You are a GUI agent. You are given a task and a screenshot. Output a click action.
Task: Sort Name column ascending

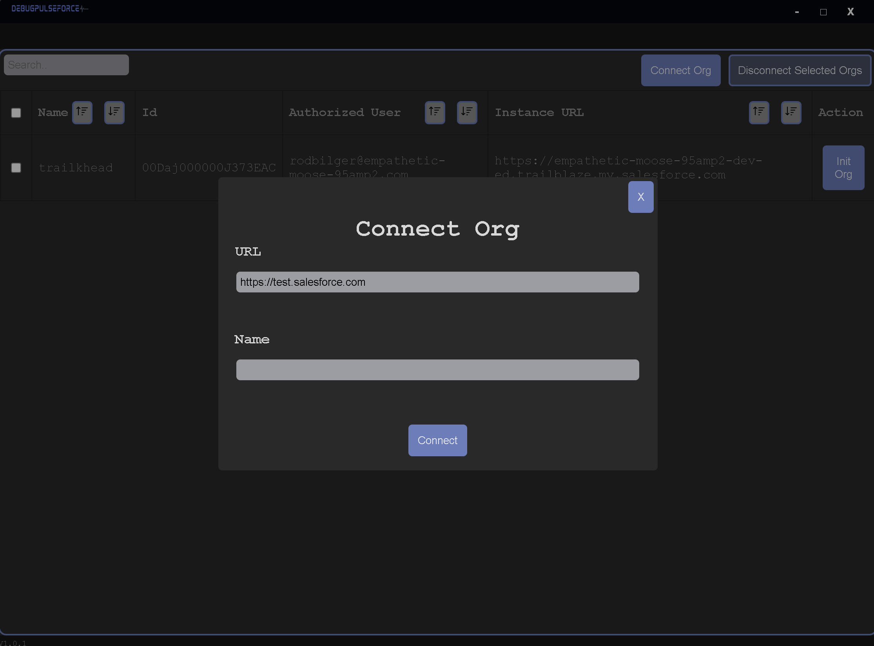coord(82,113)
